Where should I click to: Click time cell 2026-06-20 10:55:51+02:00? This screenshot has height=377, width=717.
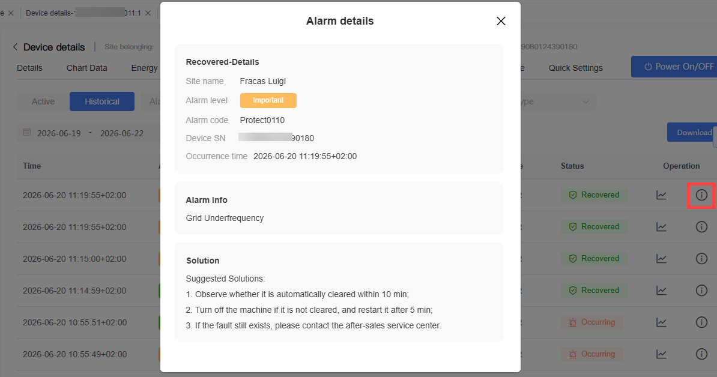pos(74,322)
